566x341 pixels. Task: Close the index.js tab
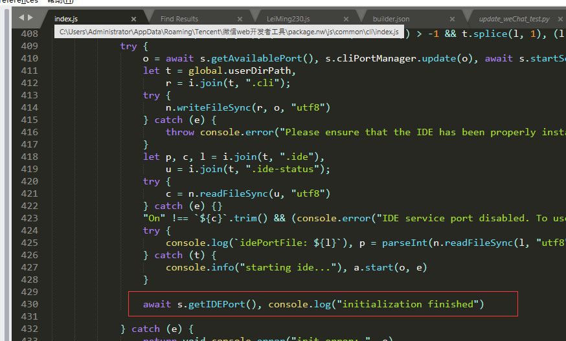[134, 19]
